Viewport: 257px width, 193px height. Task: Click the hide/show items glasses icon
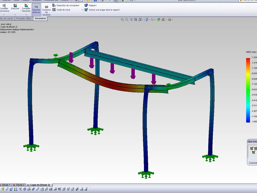(152, 20)
